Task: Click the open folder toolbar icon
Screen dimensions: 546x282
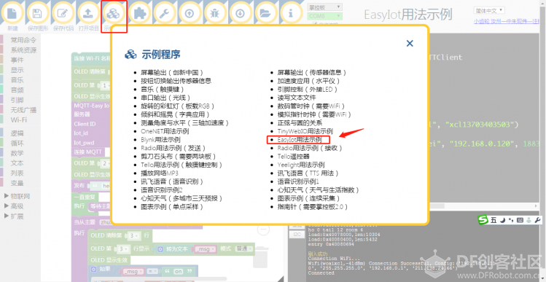Action: point(265,13)
